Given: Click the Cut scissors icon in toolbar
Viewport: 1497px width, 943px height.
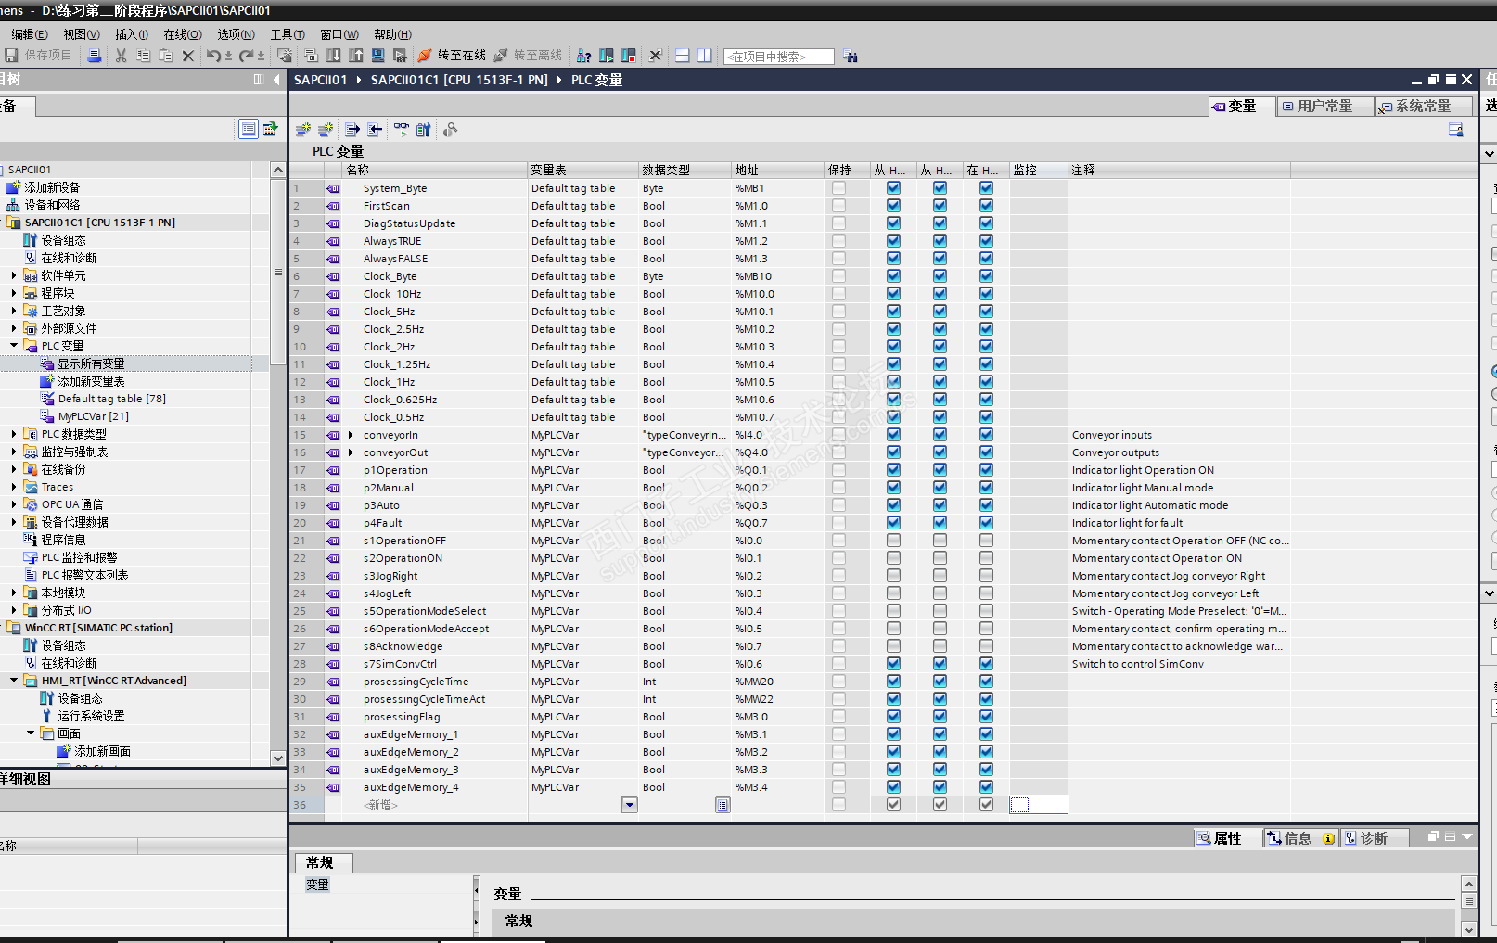Looking at the screenshot, I should point(121,56).
